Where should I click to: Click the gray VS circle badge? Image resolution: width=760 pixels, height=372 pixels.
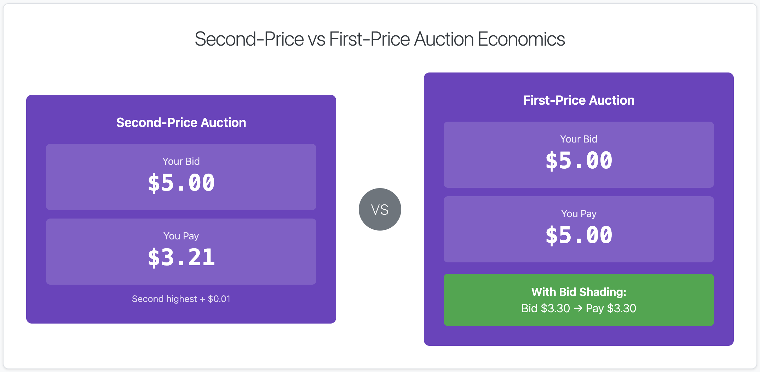point(380,209)
